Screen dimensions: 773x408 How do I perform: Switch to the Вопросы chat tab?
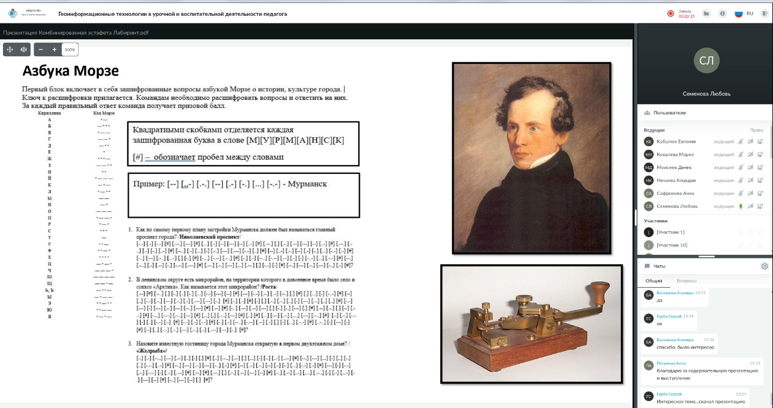686,281
